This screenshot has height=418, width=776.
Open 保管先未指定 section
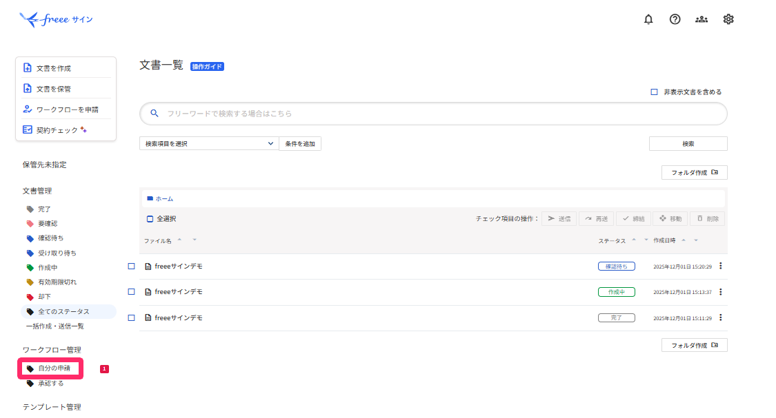(x=45, y=165)
